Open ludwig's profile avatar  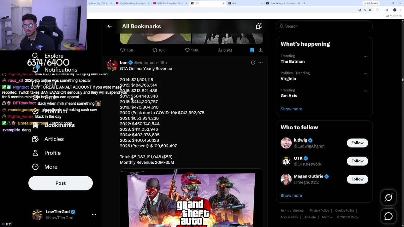286,143
